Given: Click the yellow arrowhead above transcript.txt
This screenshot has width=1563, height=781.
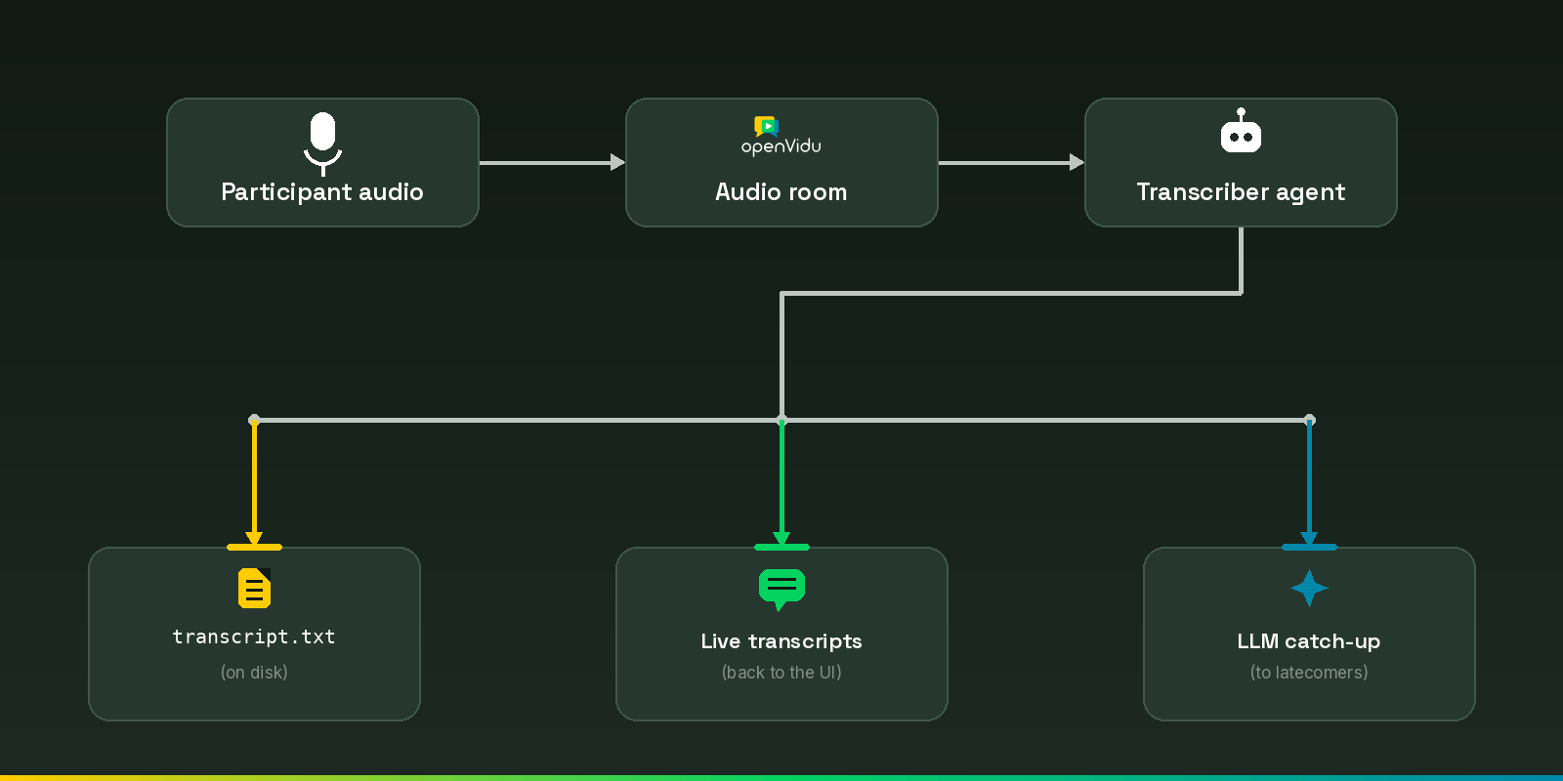Looking at the screenshot, I should (x=254, y=539).
